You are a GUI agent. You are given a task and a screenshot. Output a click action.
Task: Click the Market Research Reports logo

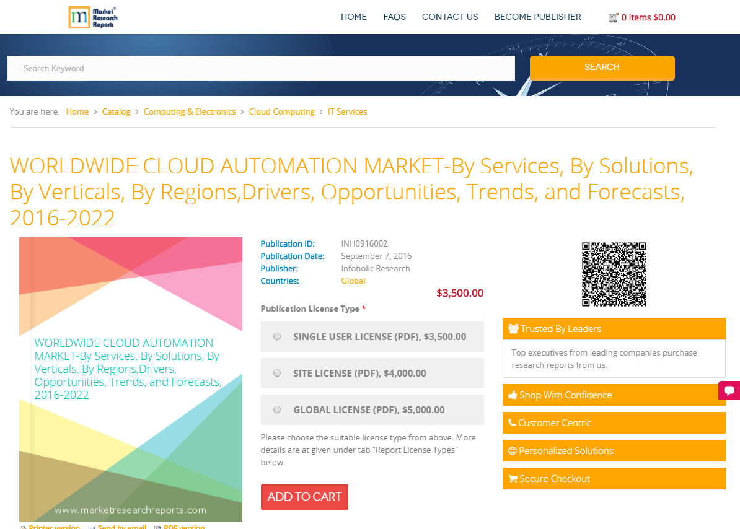pos(92,17)
